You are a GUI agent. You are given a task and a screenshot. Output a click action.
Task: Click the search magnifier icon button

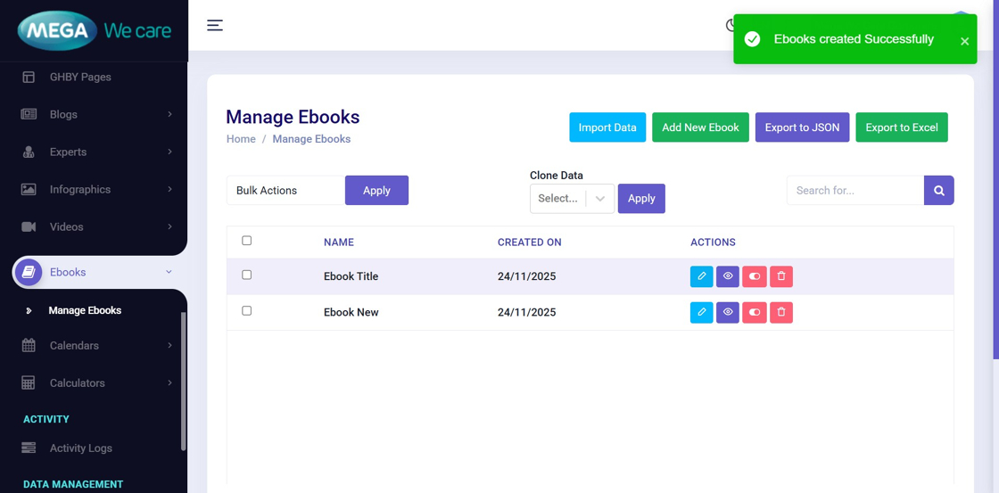coord(938,190)
